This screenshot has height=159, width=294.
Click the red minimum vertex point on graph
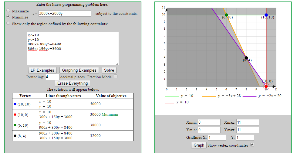click(x=266, y=86)
